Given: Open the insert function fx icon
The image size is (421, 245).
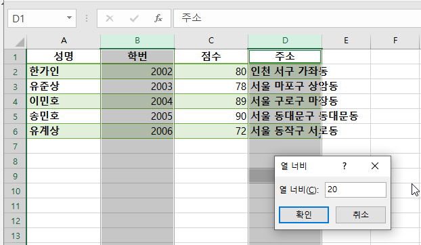Looking at the screenshot, I should (x=158, y=18).
